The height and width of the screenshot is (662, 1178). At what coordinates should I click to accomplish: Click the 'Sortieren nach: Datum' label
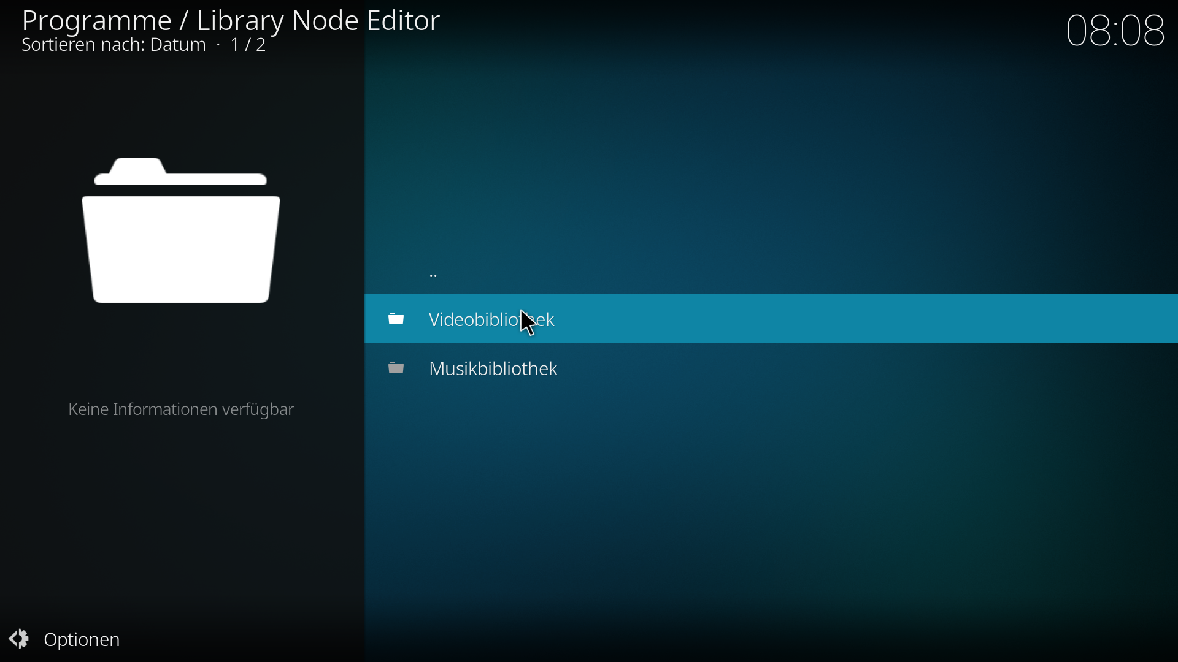click(x=114, y=46)
